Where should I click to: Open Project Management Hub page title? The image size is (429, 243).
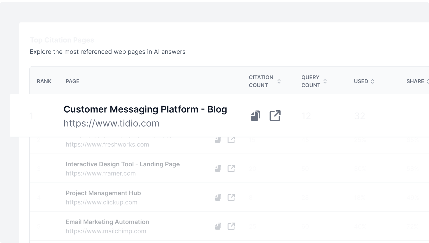(x=103, y=193)
